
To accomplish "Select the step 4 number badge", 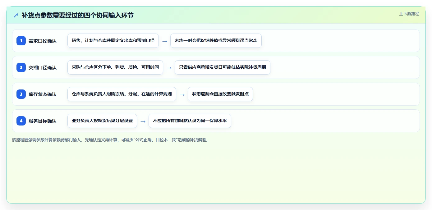I will click(x=21, y=121).
